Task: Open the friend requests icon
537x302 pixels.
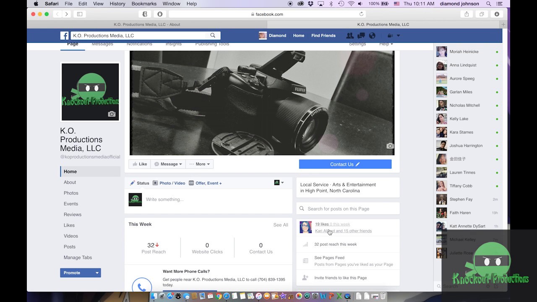Action: (x=349, y=36)
